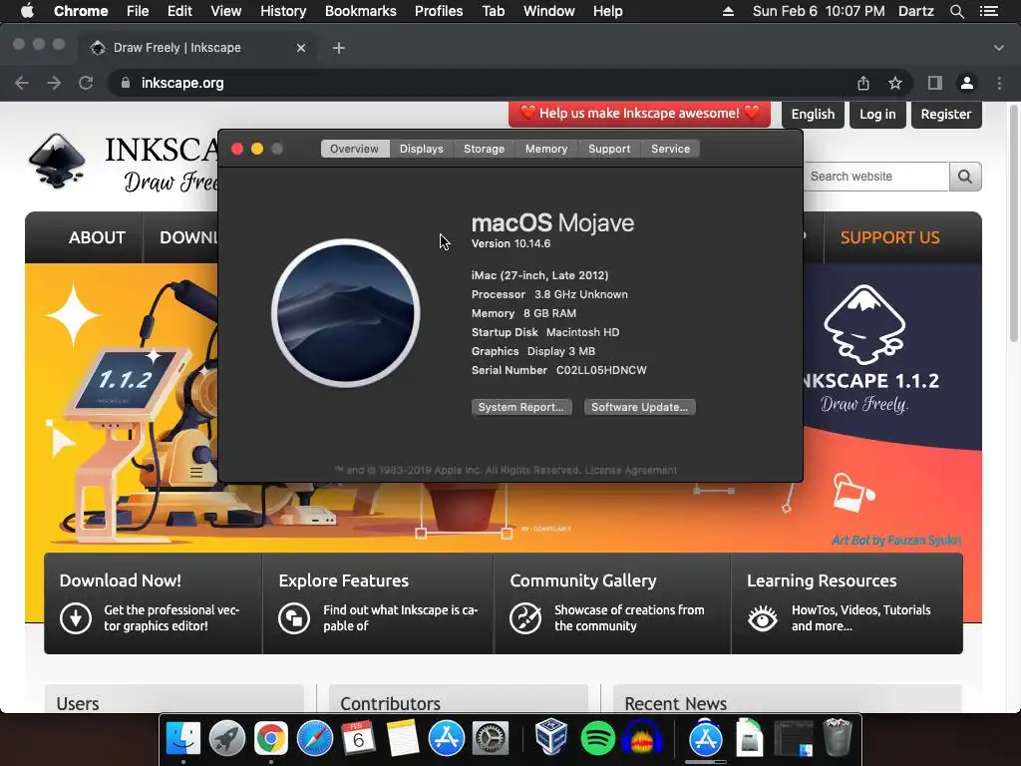Click the Download Now arrow icon

pyautogui.click(x=76, y=618)
